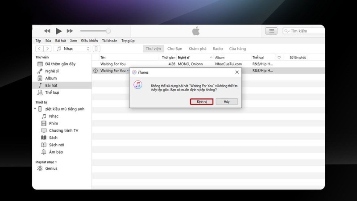Select Đã thêm gần đây in sidebar
Image resolution: width=357 pixels, height=201 pixels.
click(62, 64)
